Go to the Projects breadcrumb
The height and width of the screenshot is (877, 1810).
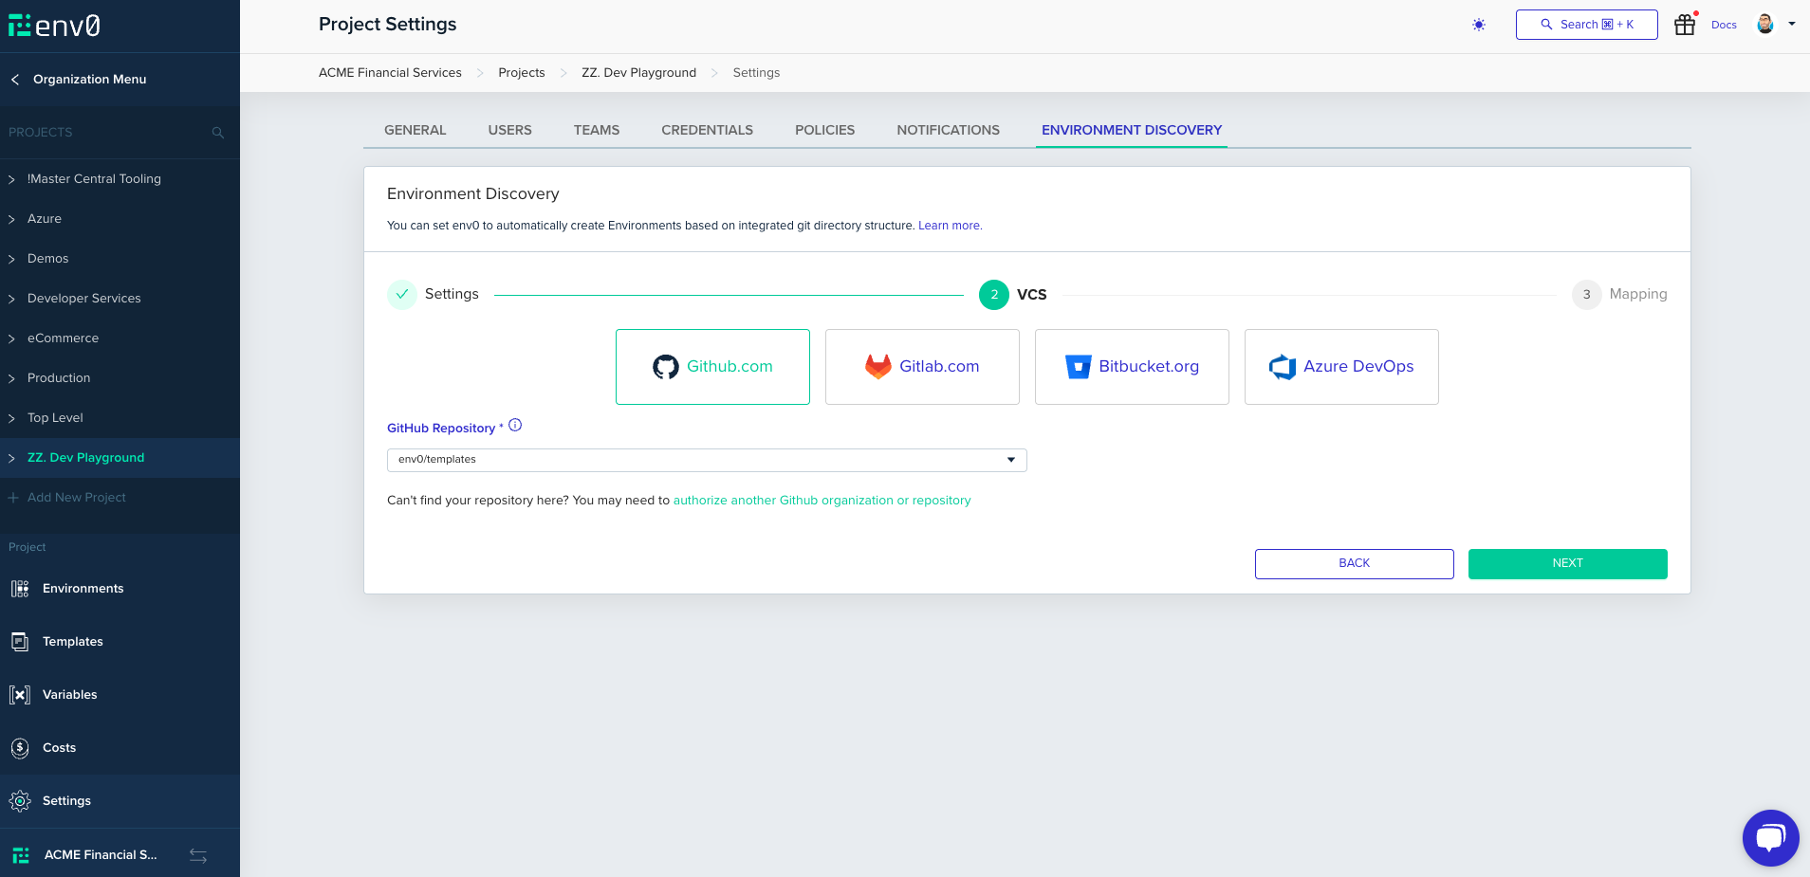[x=522, y=73]
